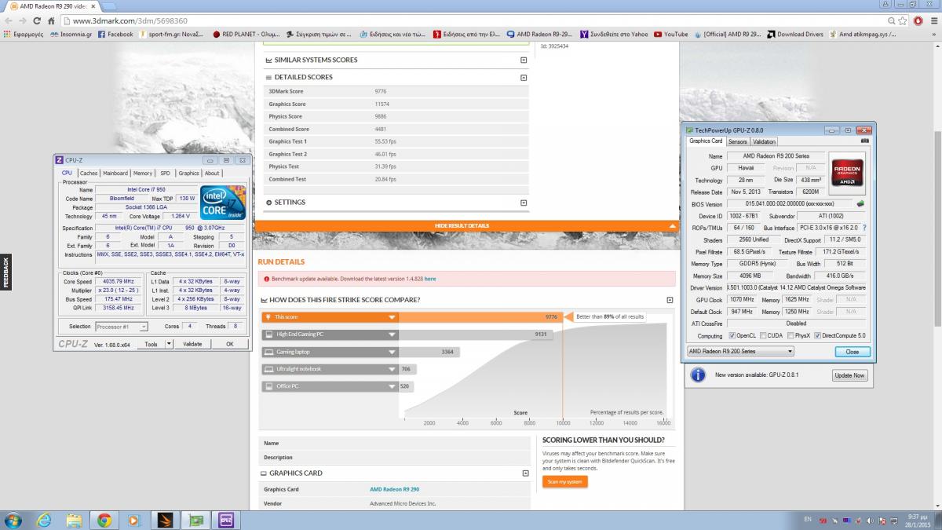Expand the Similar Systems Scores section
Viewport: 942px width, 530px height.
tap(524, 60)
